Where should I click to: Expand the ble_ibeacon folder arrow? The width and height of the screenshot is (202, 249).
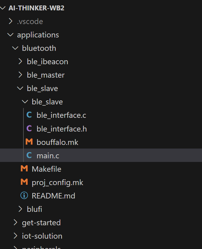click(20, 61)
